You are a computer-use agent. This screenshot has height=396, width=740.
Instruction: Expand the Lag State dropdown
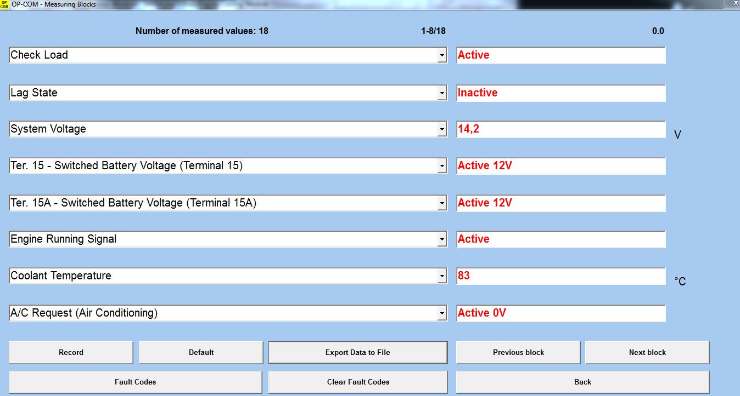[442, 93]
